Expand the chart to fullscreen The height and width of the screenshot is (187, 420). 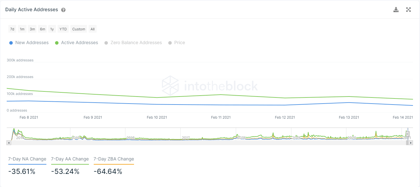(408, 10)
